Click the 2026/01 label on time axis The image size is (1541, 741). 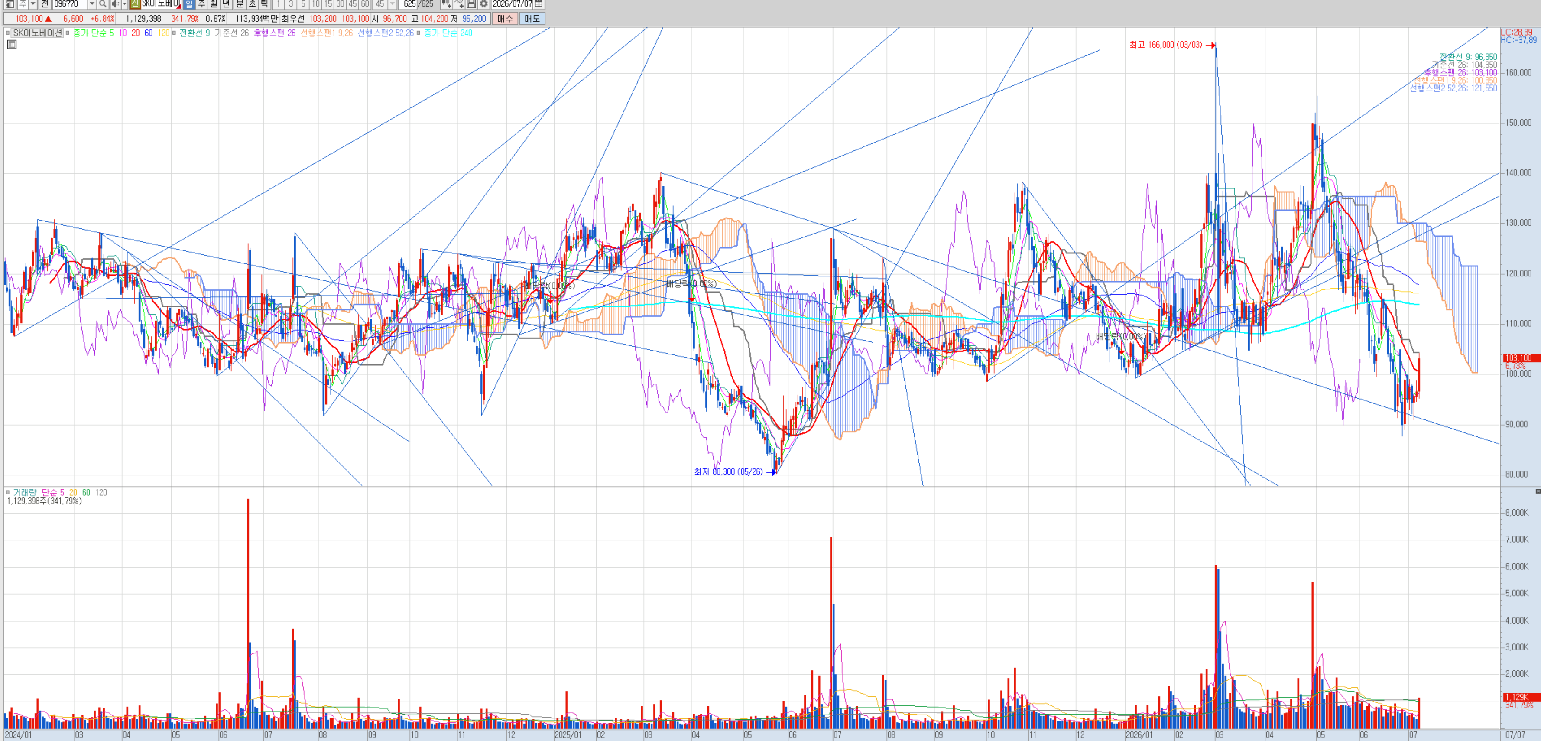coord(1139,735)
